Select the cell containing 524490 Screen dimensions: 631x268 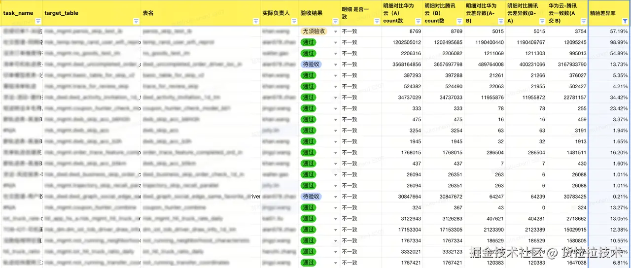point(443,86)
